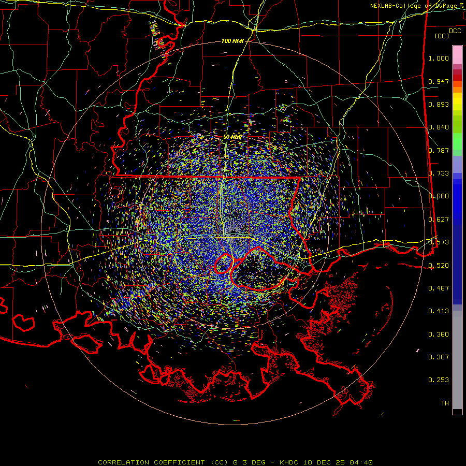The image size is (466, 466).
Task: Click the 0.573 scale value
Action: point(439,242)
